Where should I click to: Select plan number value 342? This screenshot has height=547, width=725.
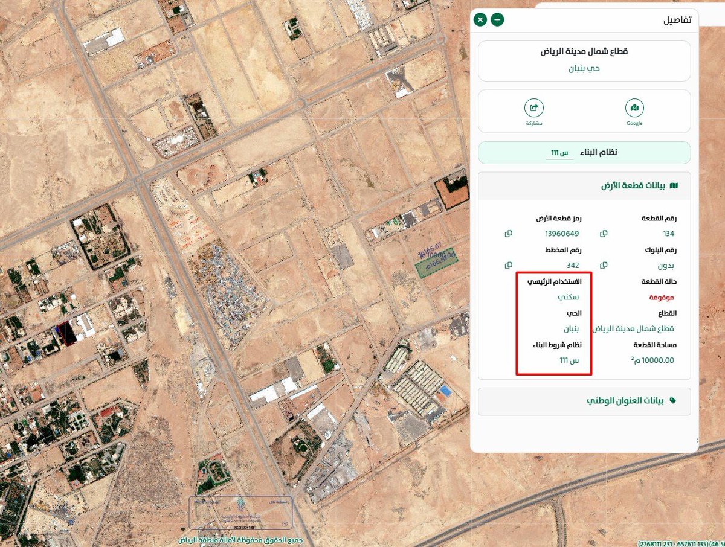(573, 265)
